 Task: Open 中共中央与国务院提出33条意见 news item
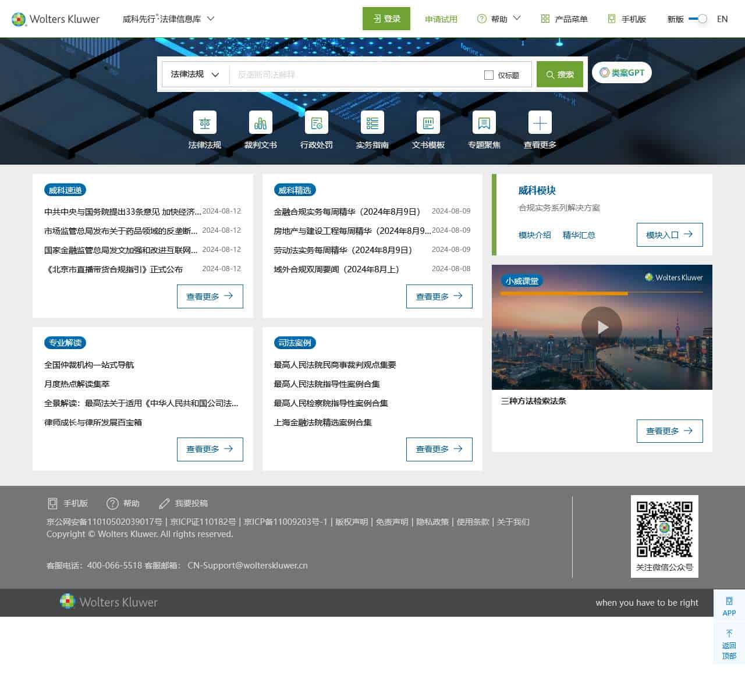point(123,212)
